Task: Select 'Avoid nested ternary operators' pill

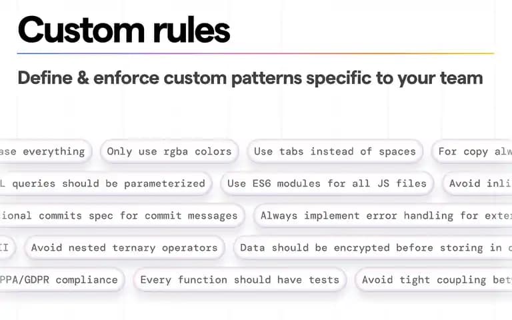Action: click(x=125, y=247)
